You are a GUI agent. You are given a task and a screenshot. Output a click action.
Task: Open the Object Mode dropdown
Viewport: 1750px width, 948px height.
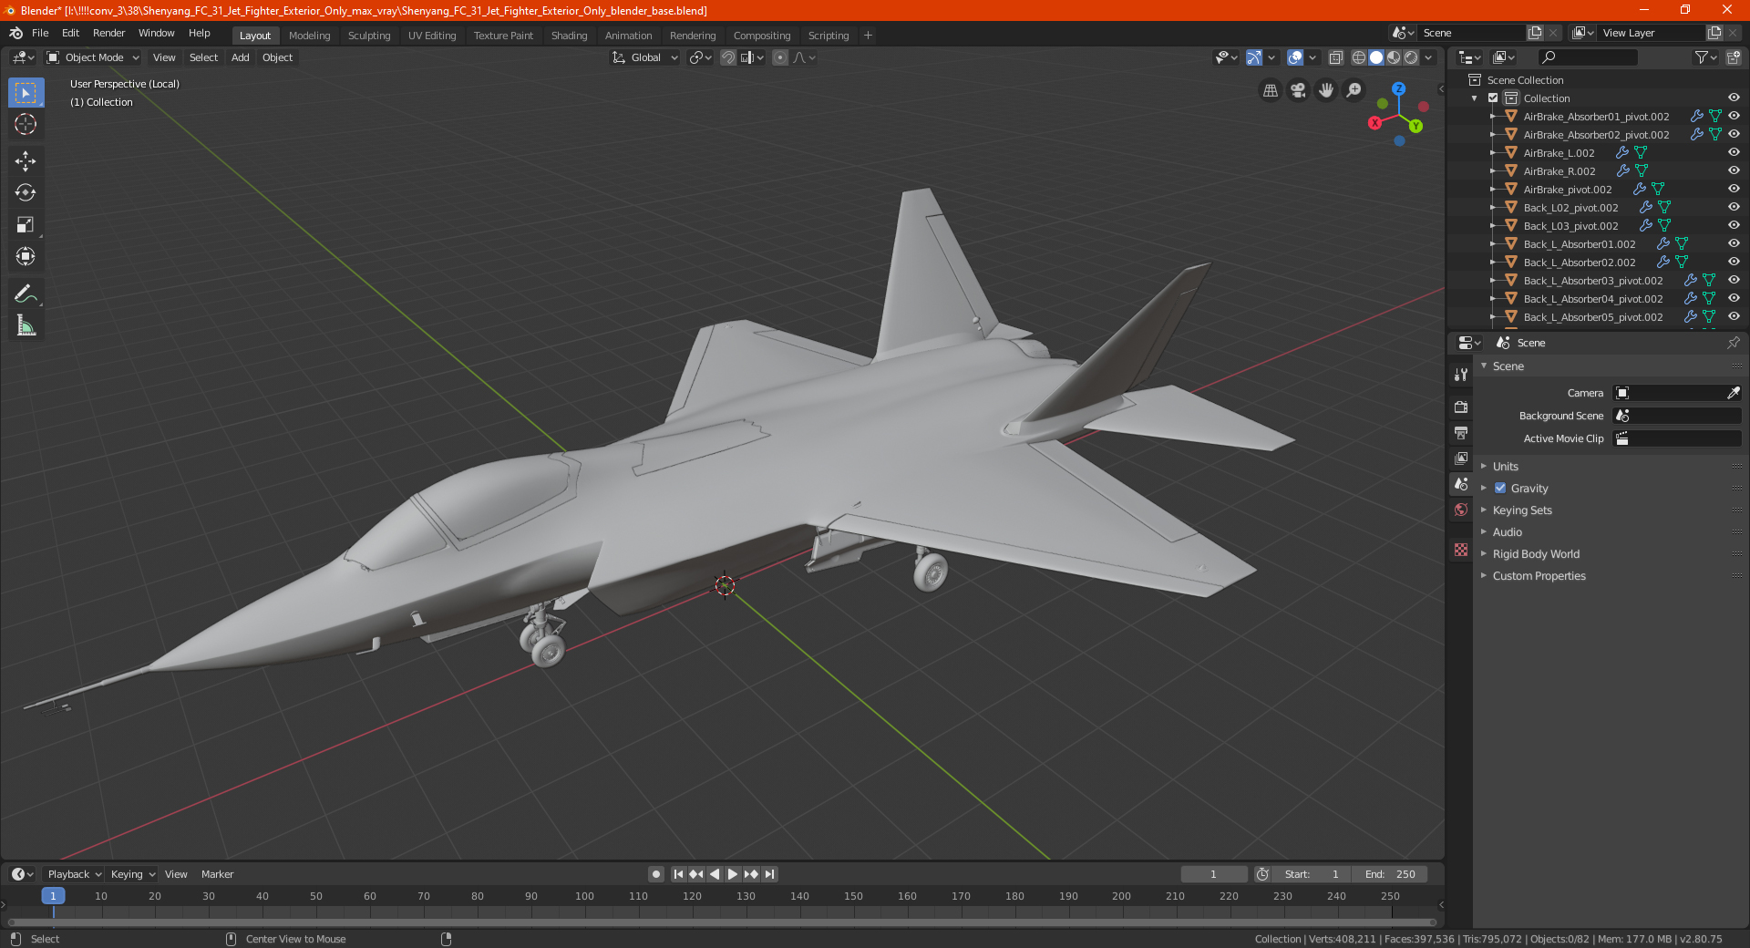click(x=92, y=57)
